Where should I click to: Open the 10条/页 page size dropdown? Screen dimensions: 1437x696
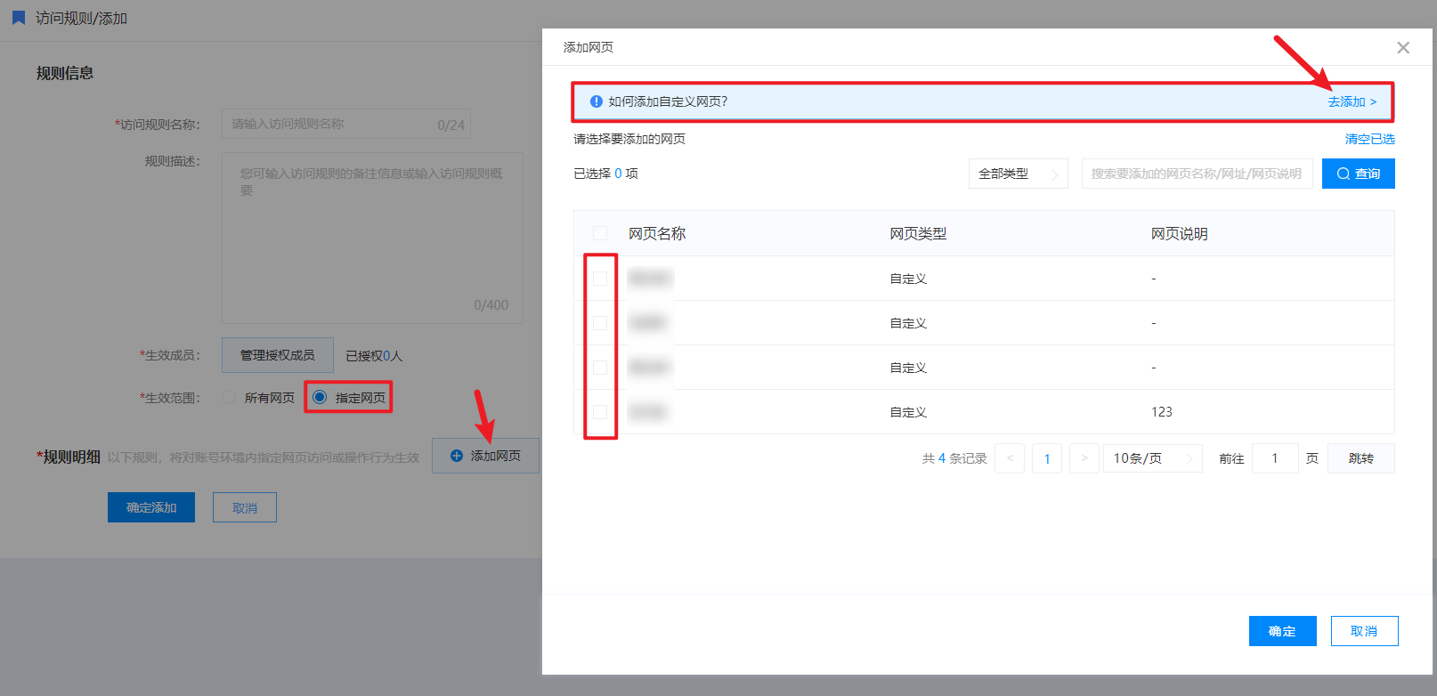point(1152,458)
